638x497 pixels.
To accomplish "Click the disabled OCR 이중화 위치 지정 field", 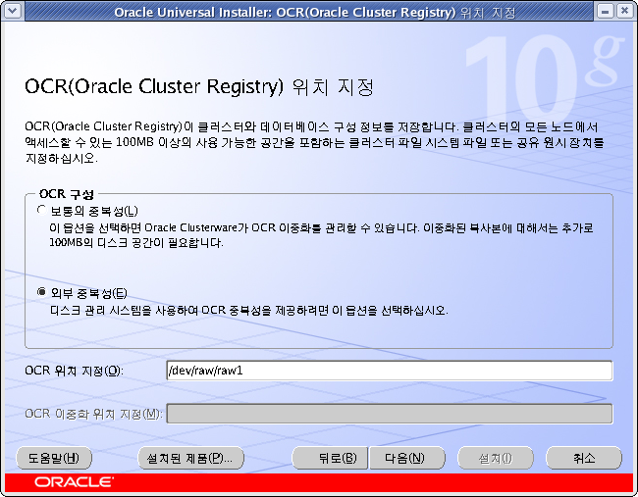I will pos(390,414).
